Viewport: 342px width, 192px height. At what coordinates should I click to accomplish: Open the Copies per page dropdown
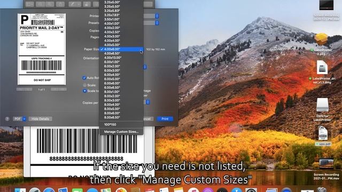[x=147, y=102]
